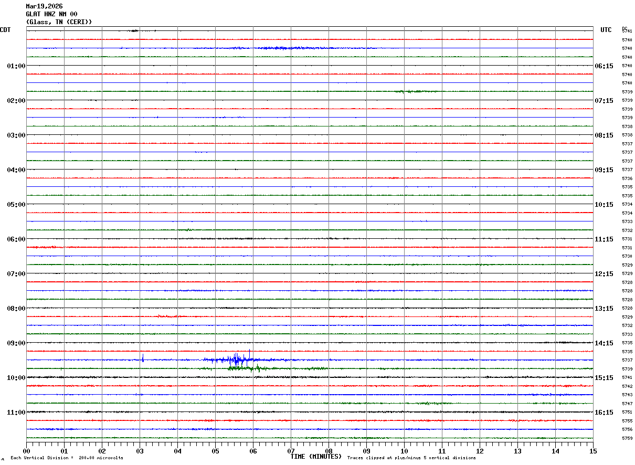
Task: Click the TIME (MINUTES) axis title
Action: (316, 457)
